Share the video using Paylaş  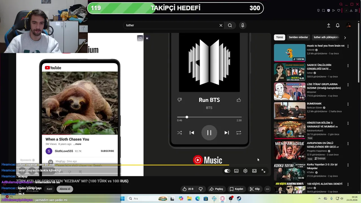(216, 189)
